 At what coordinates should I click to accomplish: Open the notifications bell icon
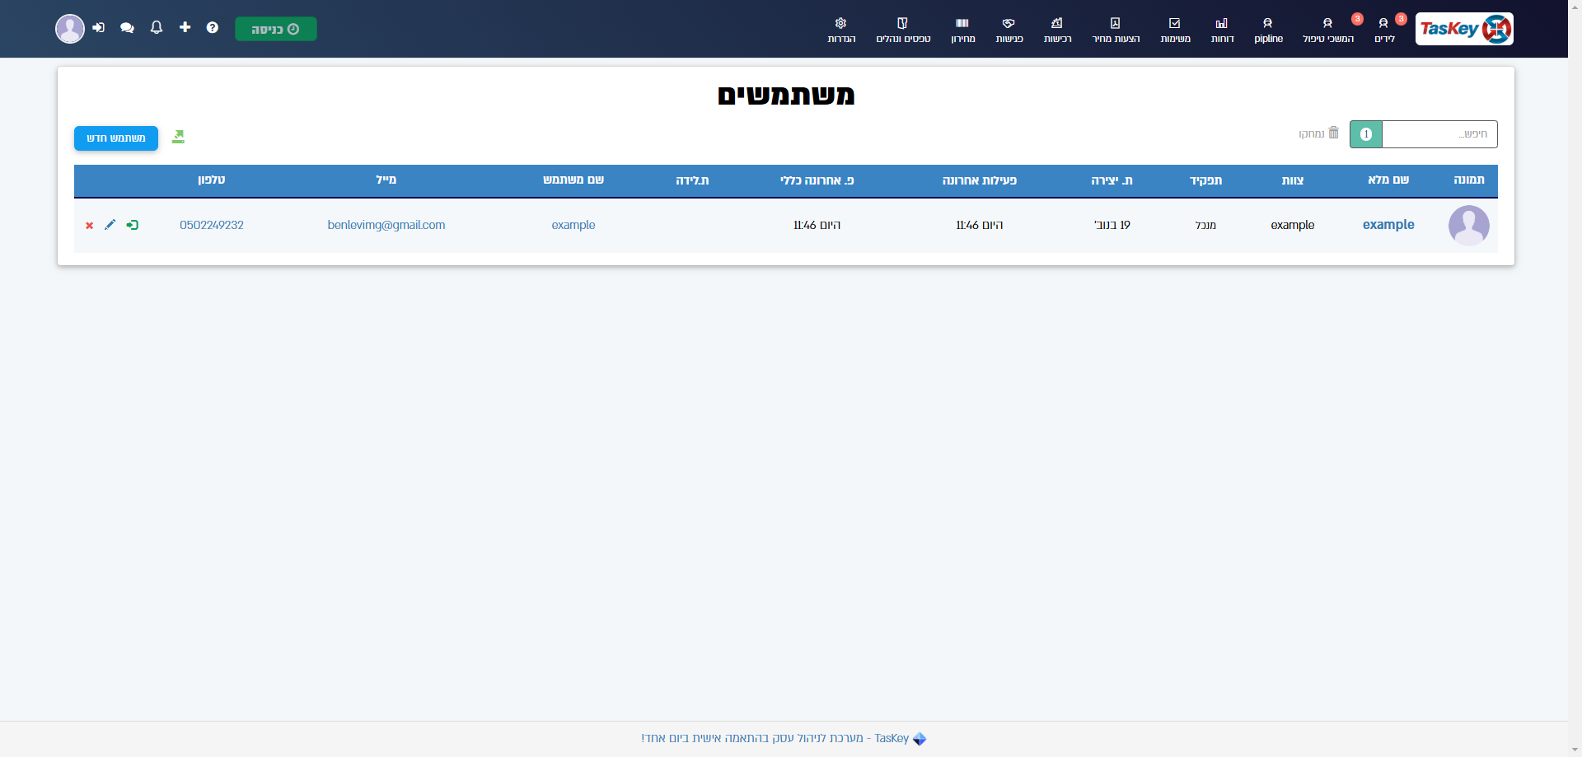coord(157,28)
